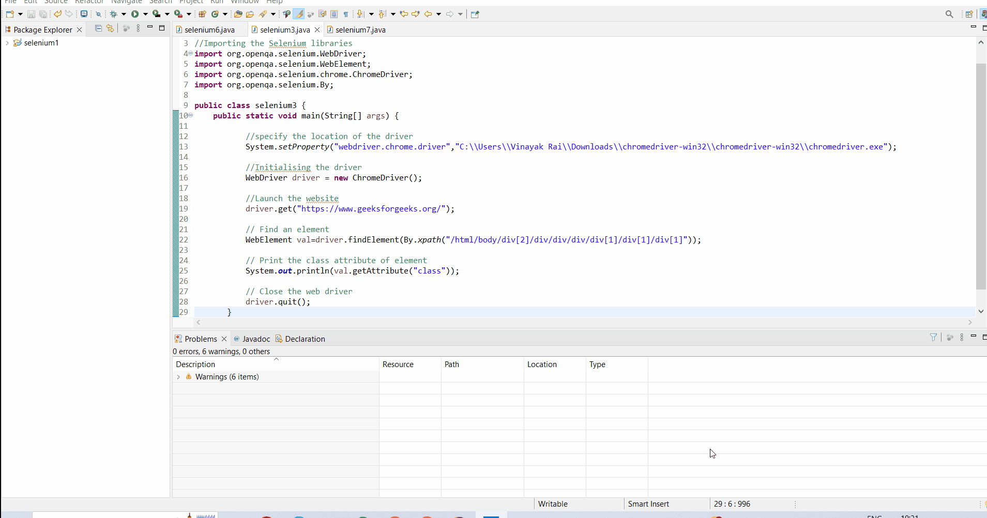This screenshot has width=987, height=518.
Task: Click the Description column header
Action: [x=195, y=364]
